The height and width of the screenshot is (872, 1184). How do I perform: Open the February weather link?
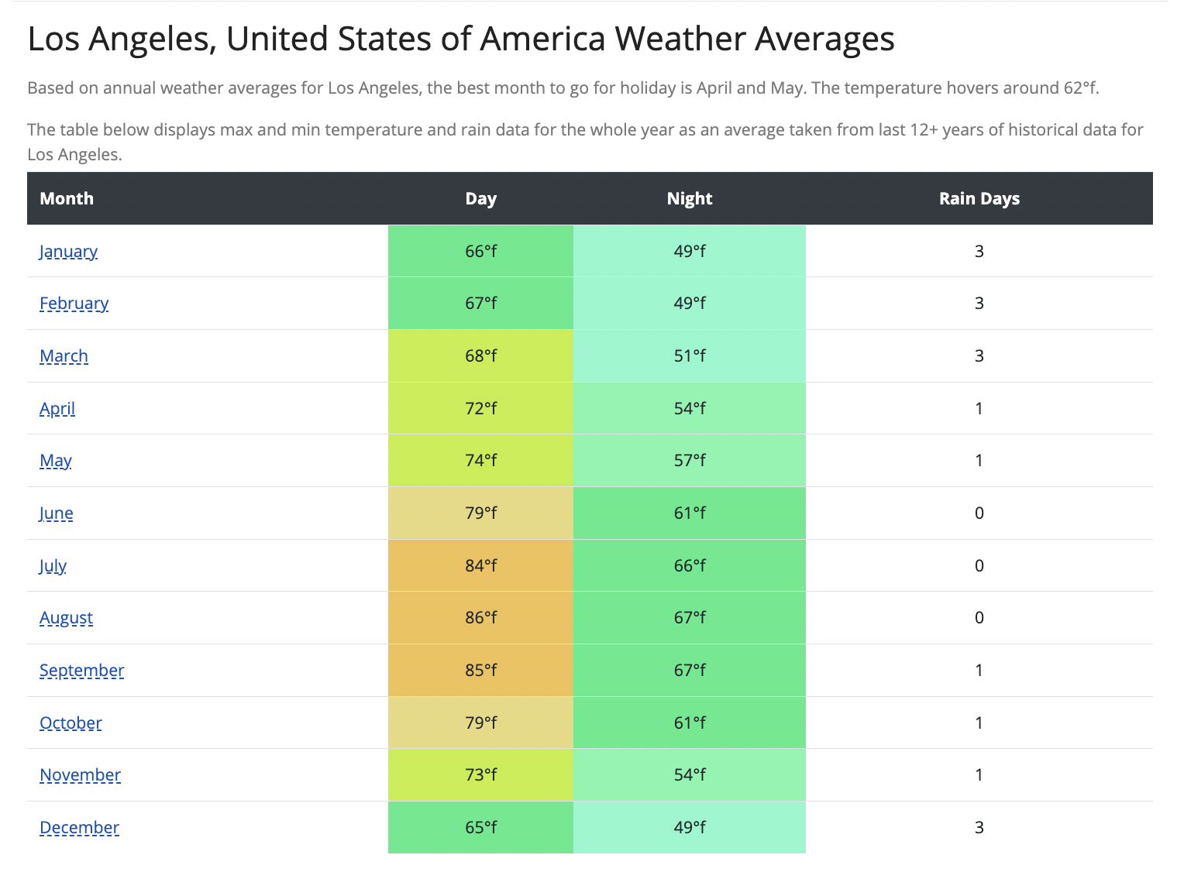(x=74, y=303)
